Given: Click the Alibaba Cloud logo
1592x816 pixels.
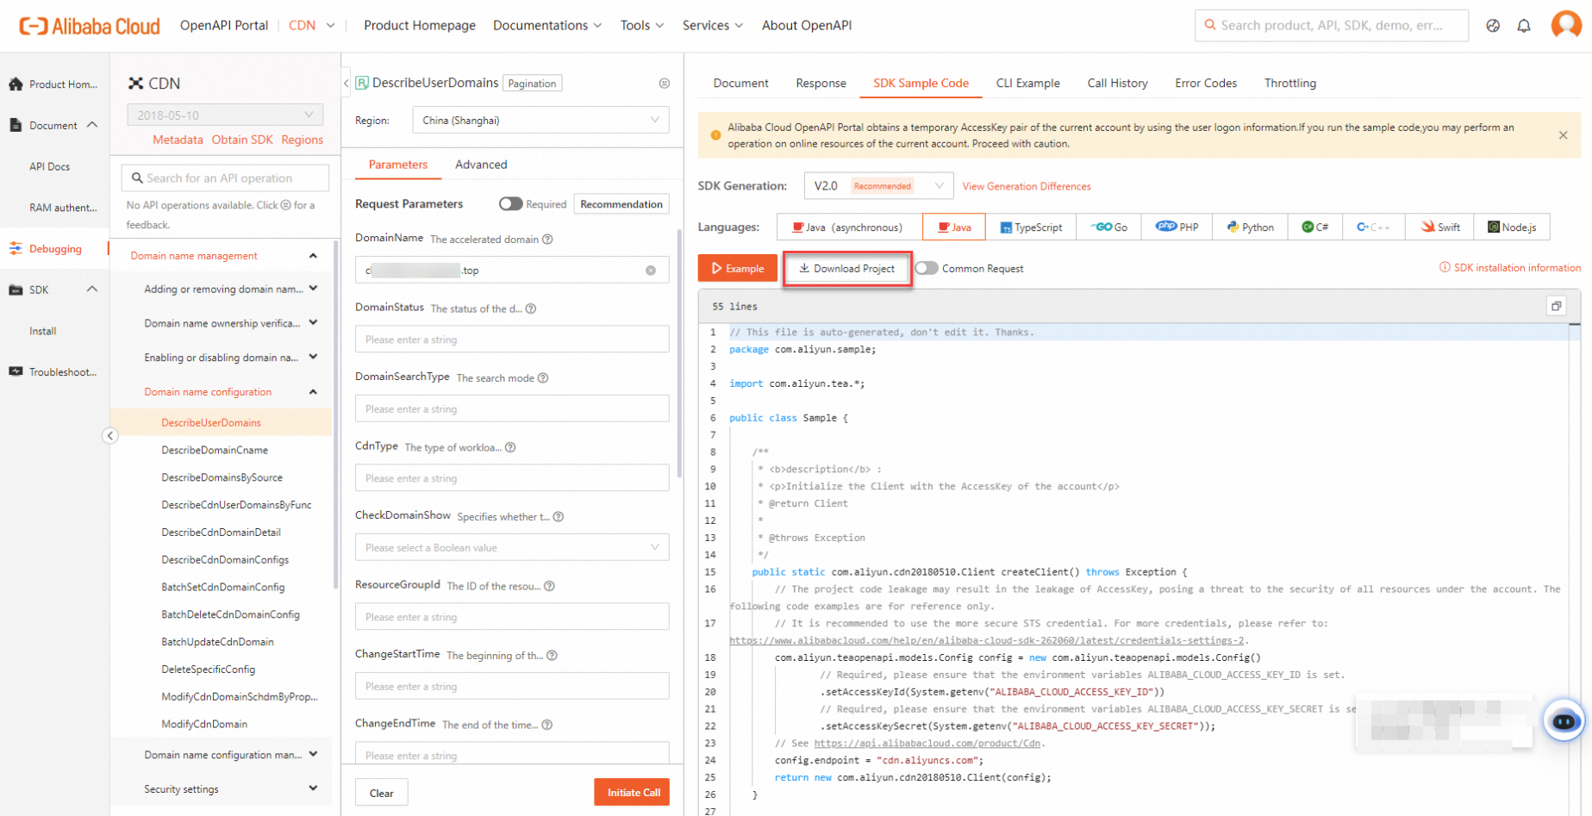Looking at the screenshot, I should 90,26.
